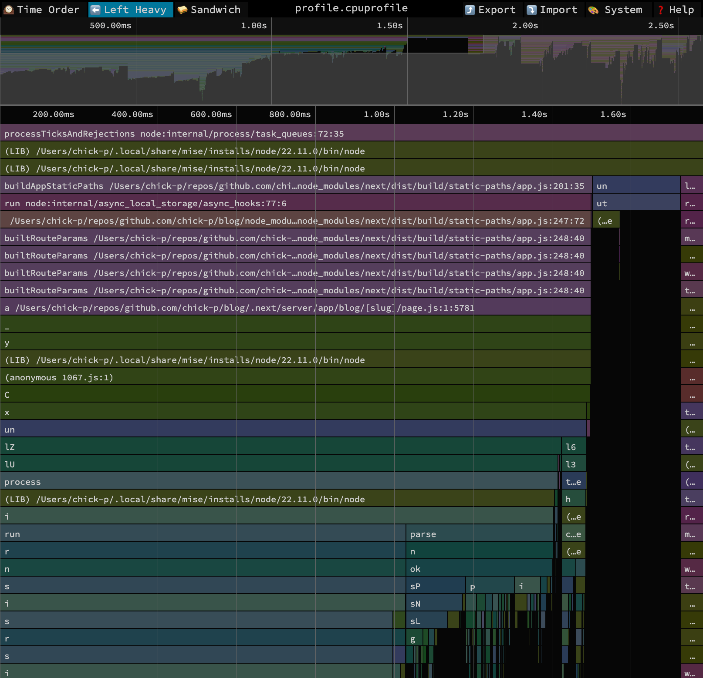Image resolution: width=703 pixels, height=678 pixels.
Task: Select the 'lZ' frame
Action: click(x=281, y=446)
